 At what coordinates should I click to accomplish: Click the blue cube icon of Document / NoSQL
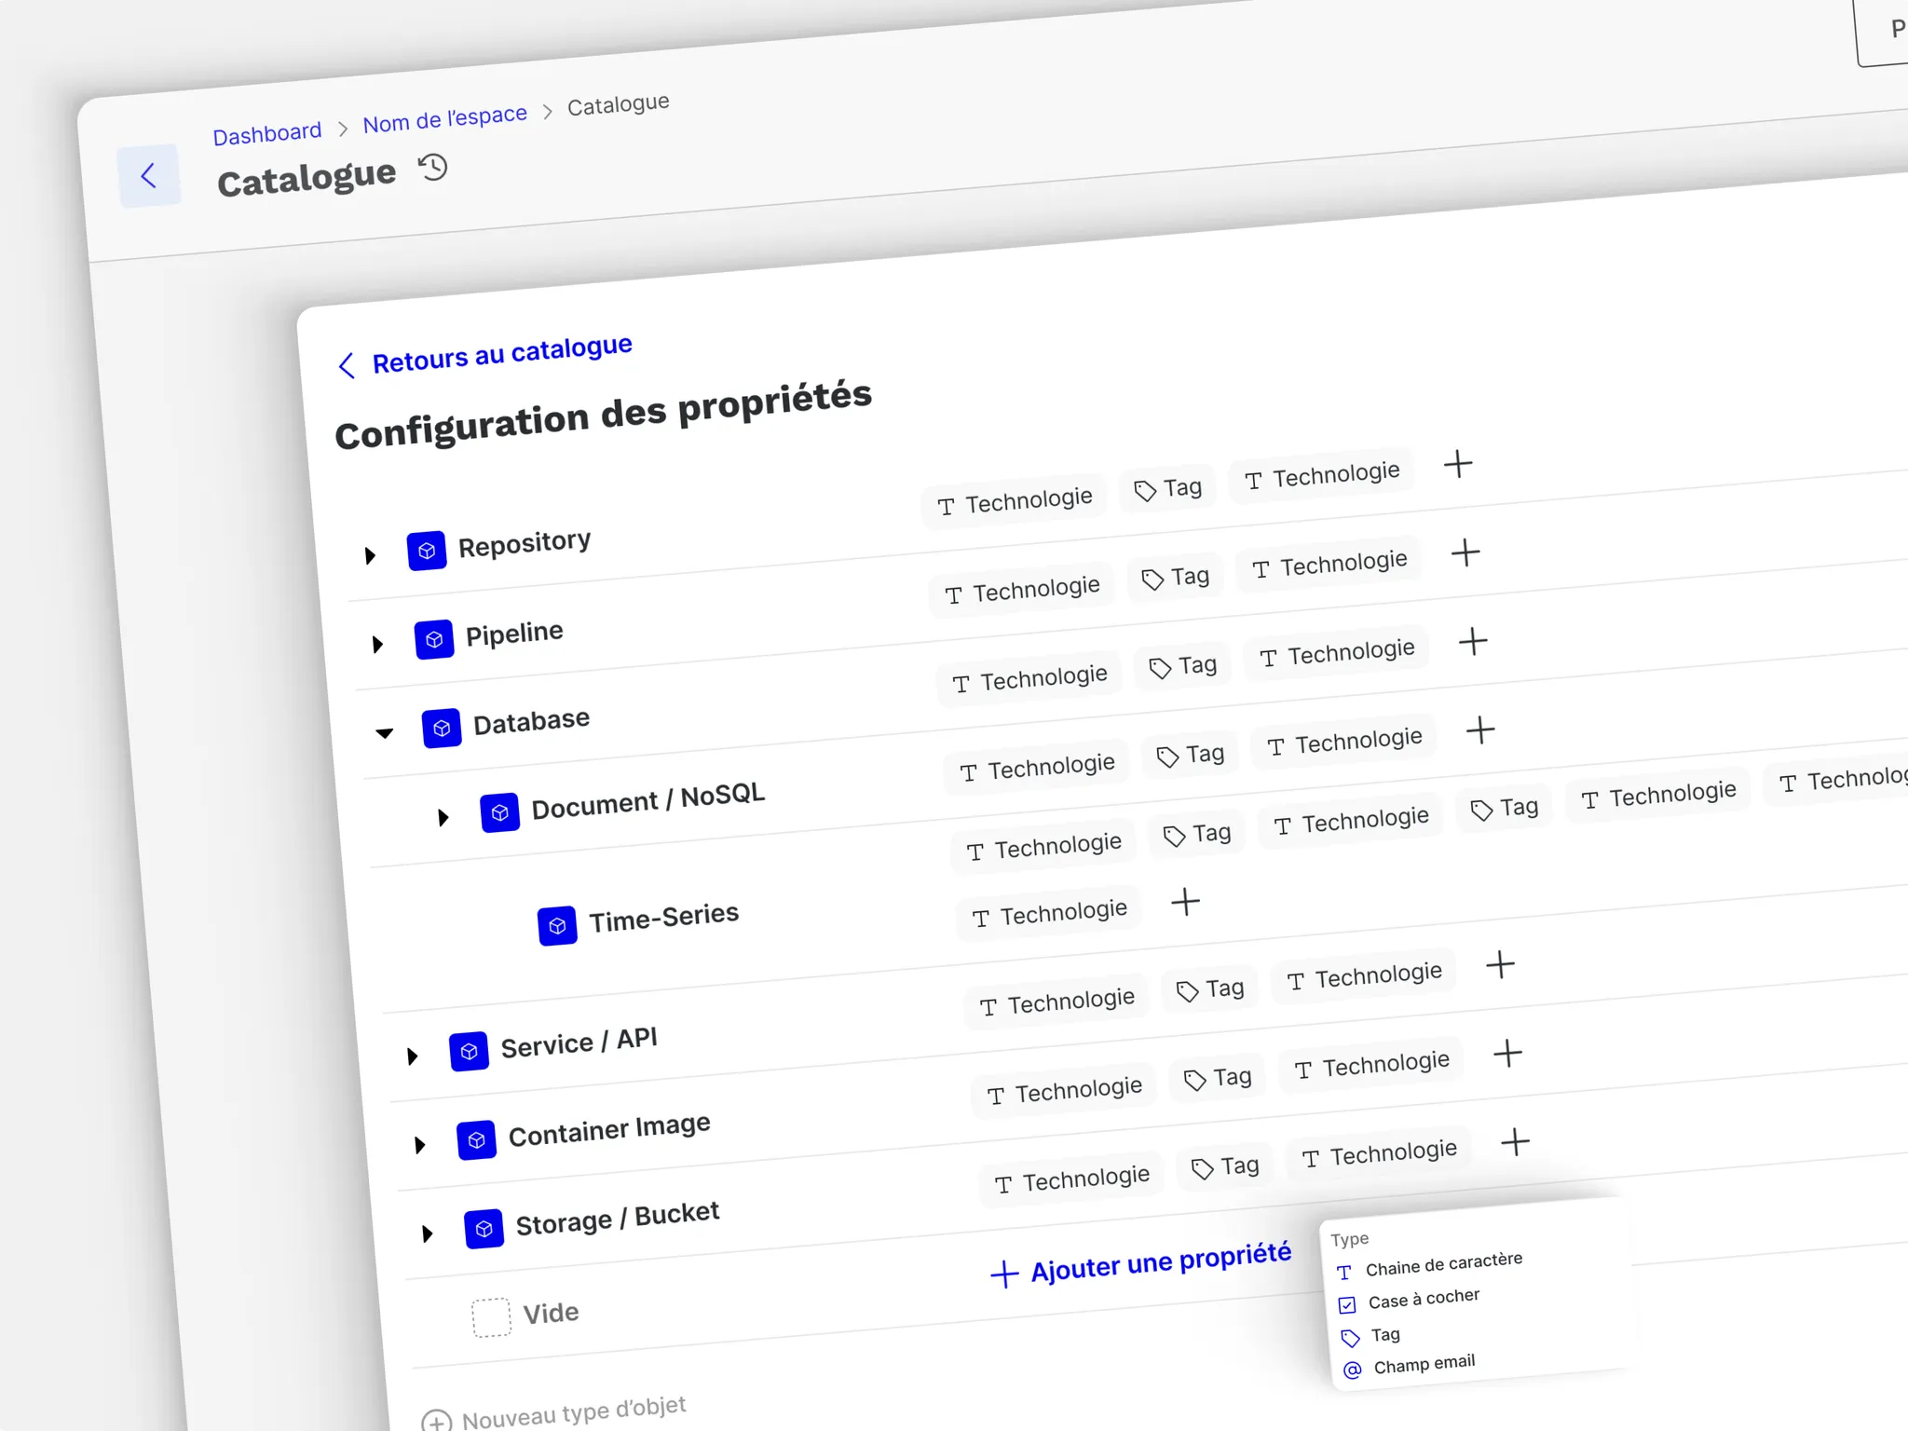coord(500,812)
